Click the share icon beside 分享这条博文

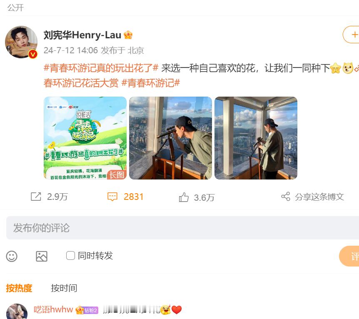coord(286,197)
